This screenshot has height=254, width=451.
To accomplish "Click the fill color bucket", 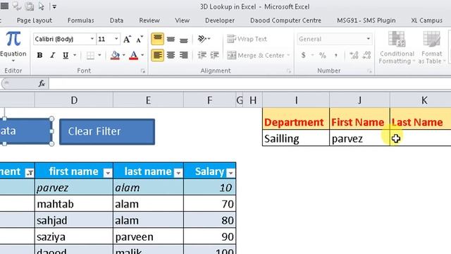I will [115, 55].
